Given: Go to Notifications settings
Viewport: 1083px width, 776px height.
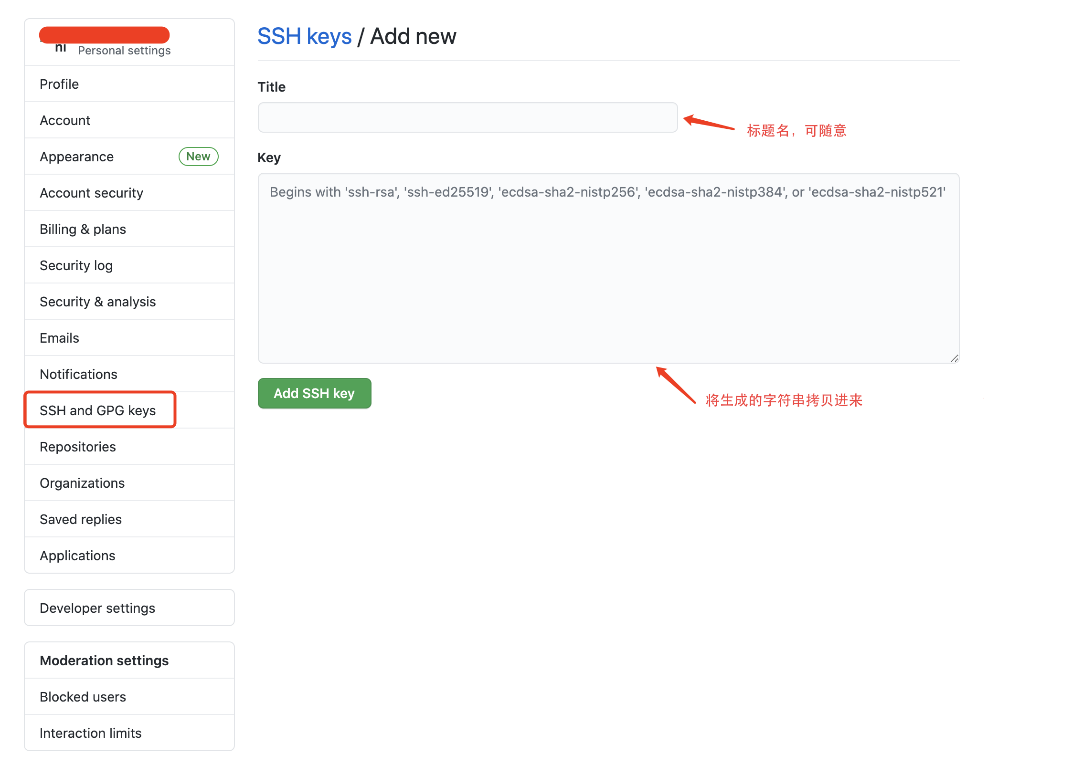Looking at the screenshot, I should [x=78, y=374].
